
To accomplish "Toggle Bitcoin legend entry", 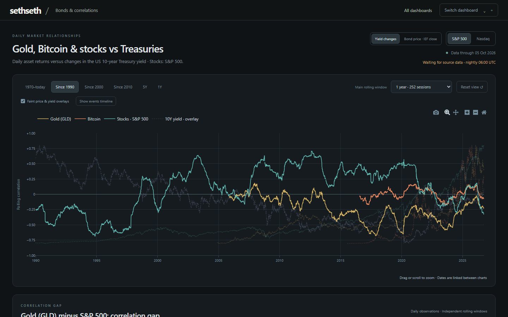I will tap(87, 119).
